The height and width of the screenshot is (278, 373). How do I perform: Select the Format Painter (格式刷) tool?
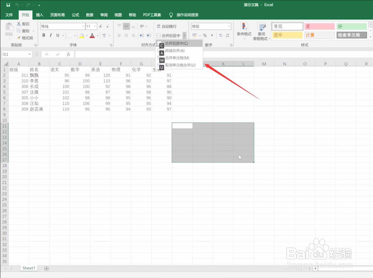(x=25, y=38)
